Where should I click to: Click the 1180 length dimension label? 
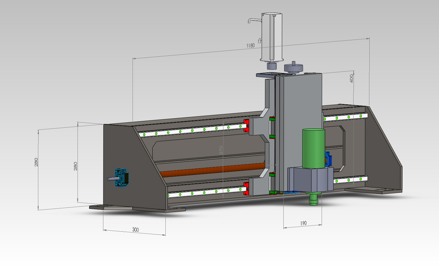250,45
